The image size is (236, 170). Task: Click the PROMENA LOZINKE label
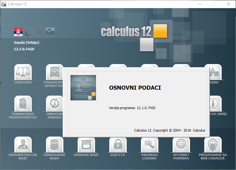point(149,157)
